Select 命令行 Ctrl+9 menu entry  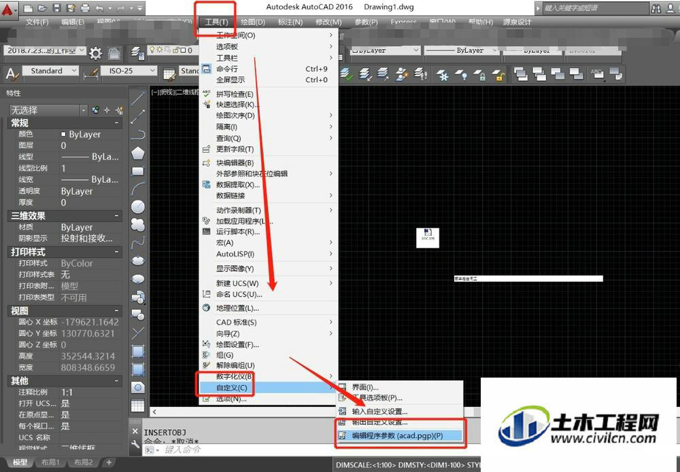tap(268, 69)
